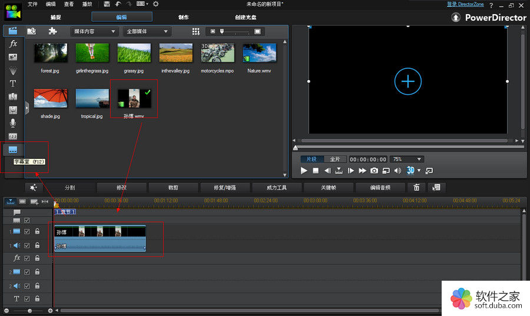
Task: Toggle the fx track enable checkbox
Action: [27, 258]
